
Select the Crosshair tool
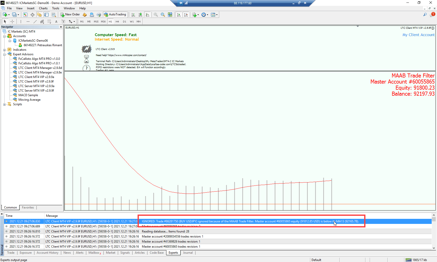12,22
